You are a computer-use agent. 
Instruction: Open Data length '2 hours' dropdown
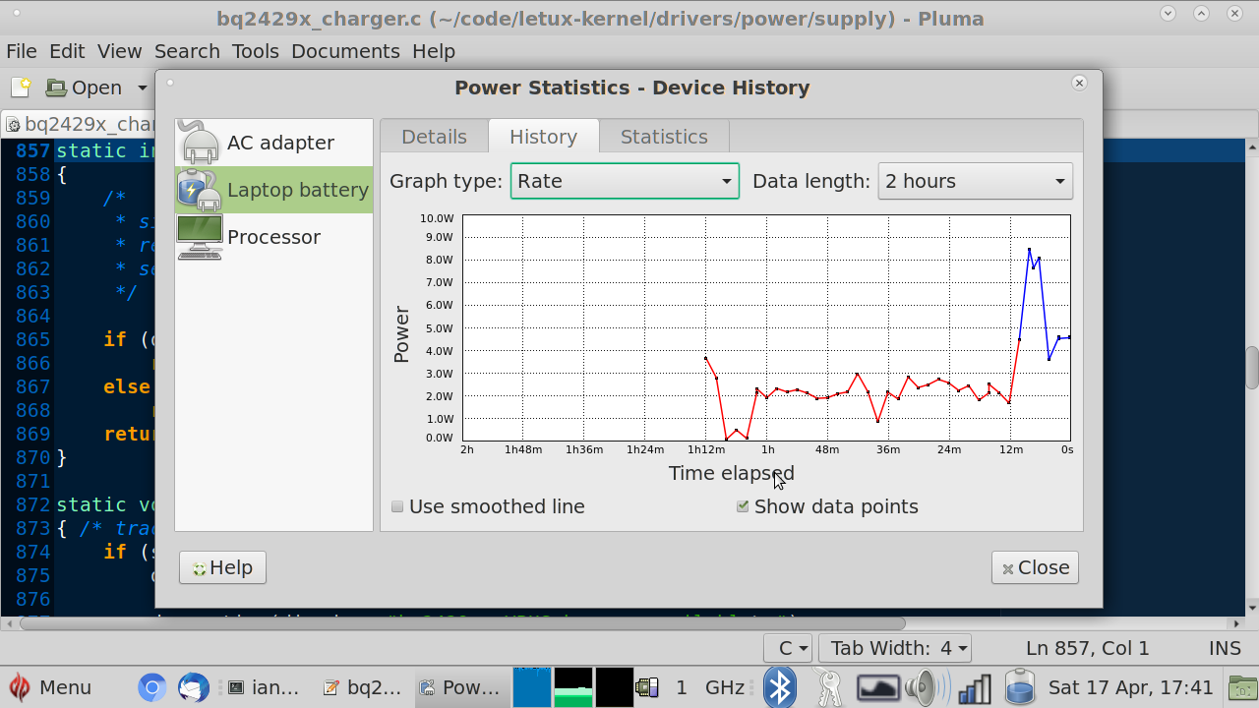point(975,181)
